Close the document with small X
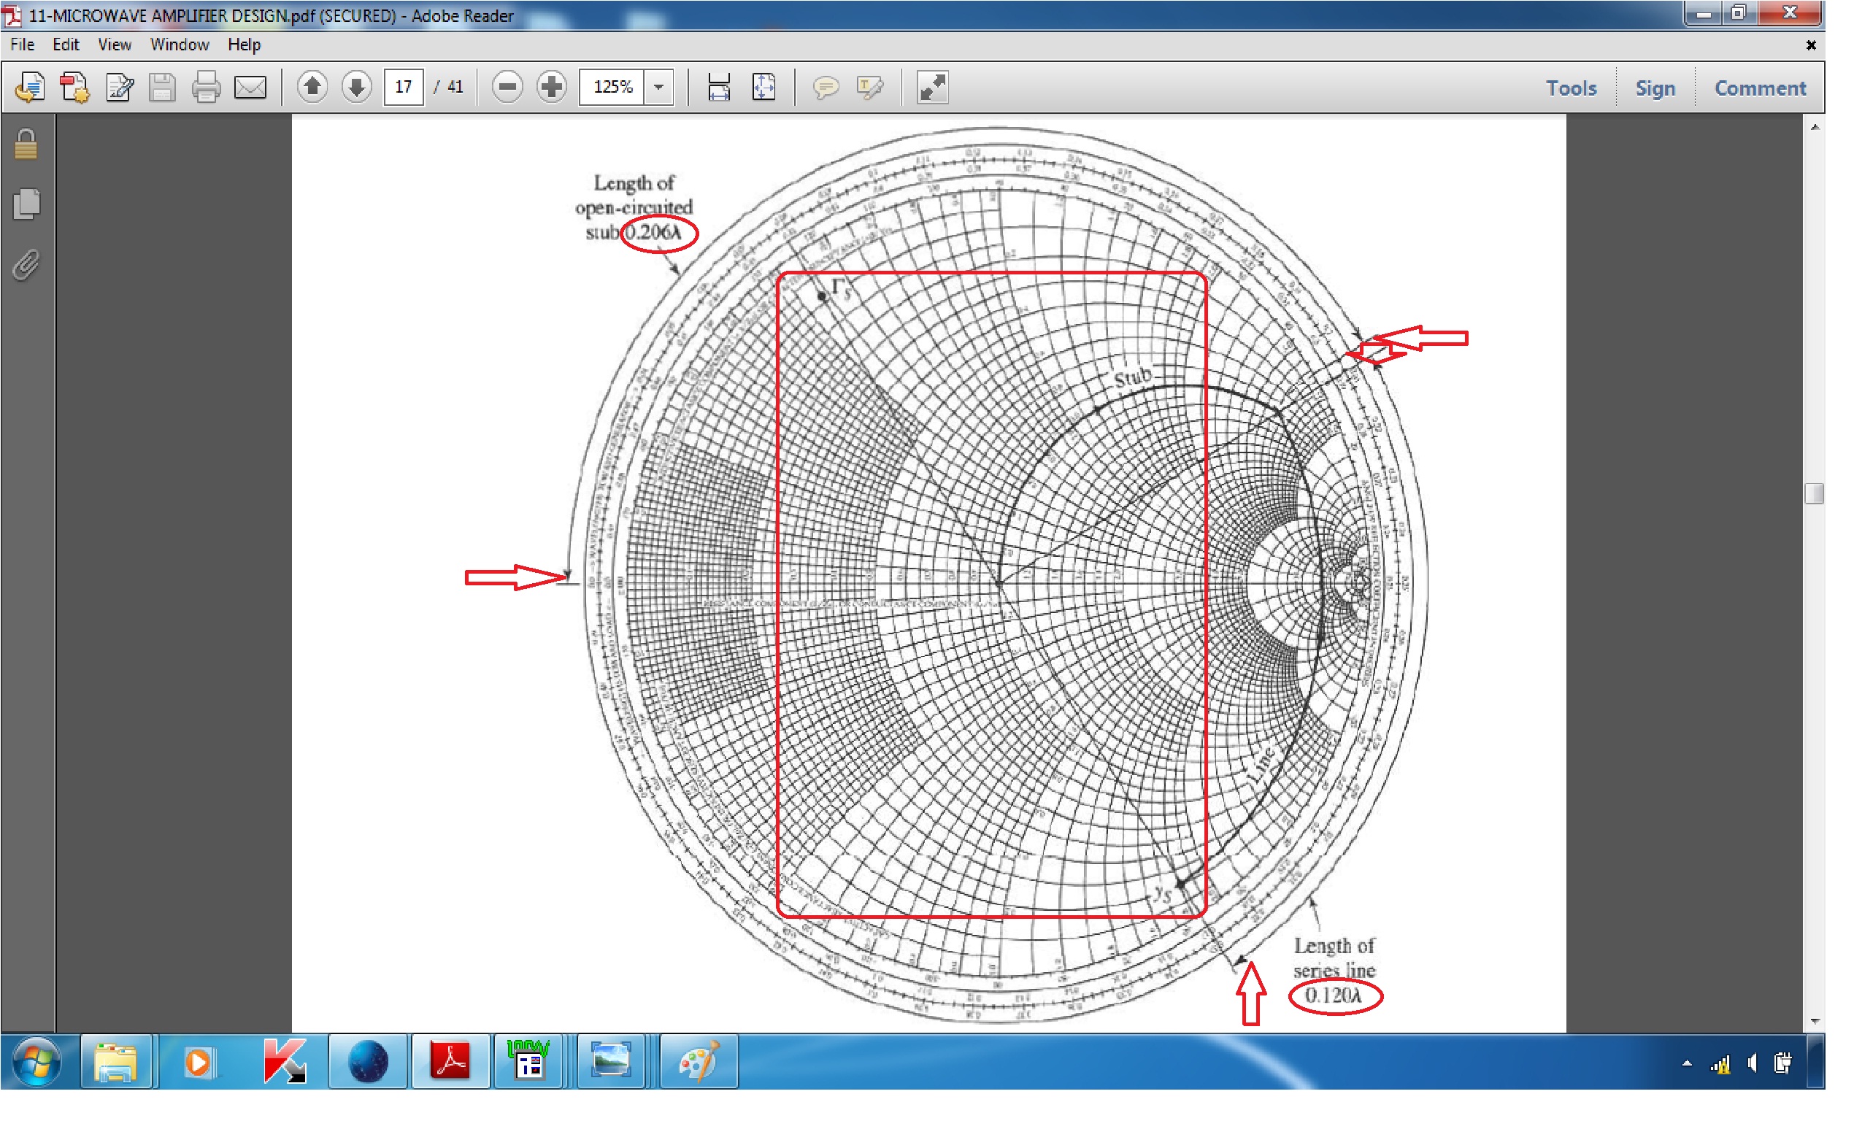Viewport: 1854px width, 1121px height. tap(1811, 46)
